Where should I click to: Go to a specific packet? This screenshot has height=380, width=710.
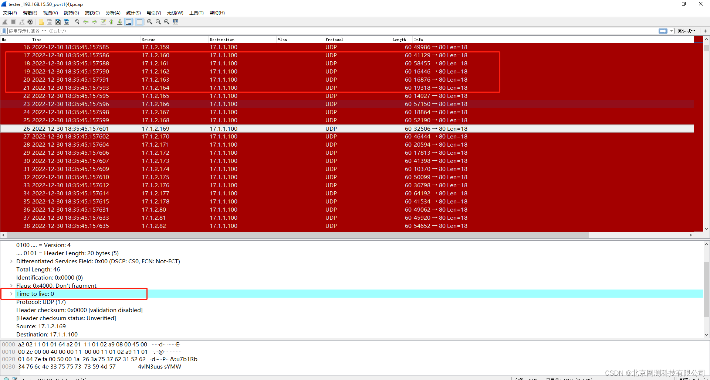103,22
